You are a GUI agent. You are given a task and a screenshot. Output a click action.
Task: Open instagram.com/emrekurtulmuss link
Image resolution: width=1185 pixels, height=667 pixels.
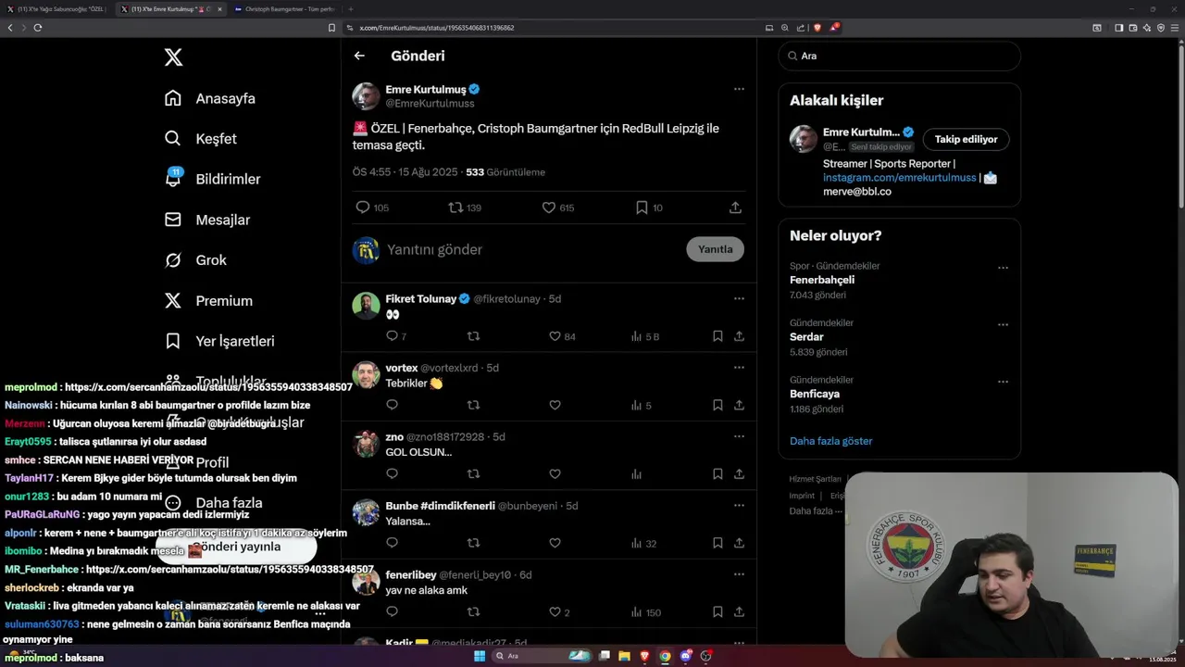pyautogui.click(x=899, y=177)
